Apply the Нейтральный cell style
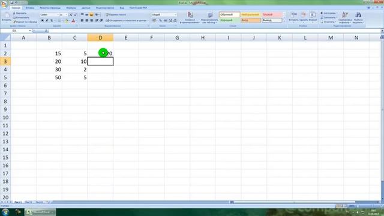Viewport: 384px width, 216px height. pyautogui.click(x=250, y=14)
